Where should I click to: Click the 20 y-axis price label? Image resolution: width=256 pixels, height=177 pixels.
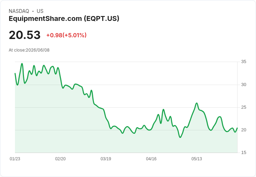click(243, 130)
